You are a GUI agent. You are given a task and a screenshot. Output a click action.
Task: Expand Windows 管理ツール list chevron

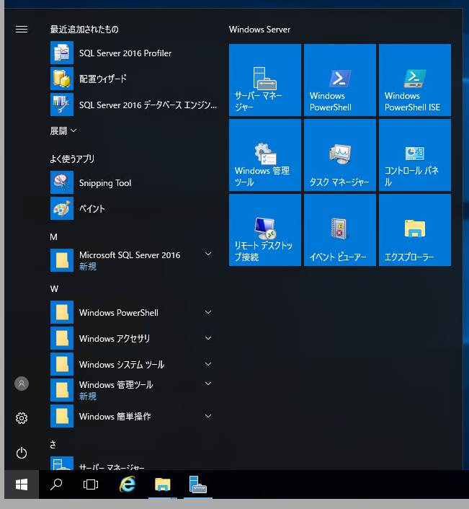pos(208,384)
